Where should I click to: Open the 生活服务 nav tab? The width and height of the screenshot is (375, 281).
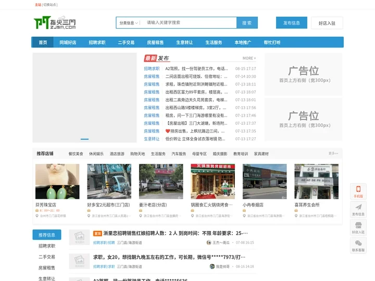click(214, 42)
